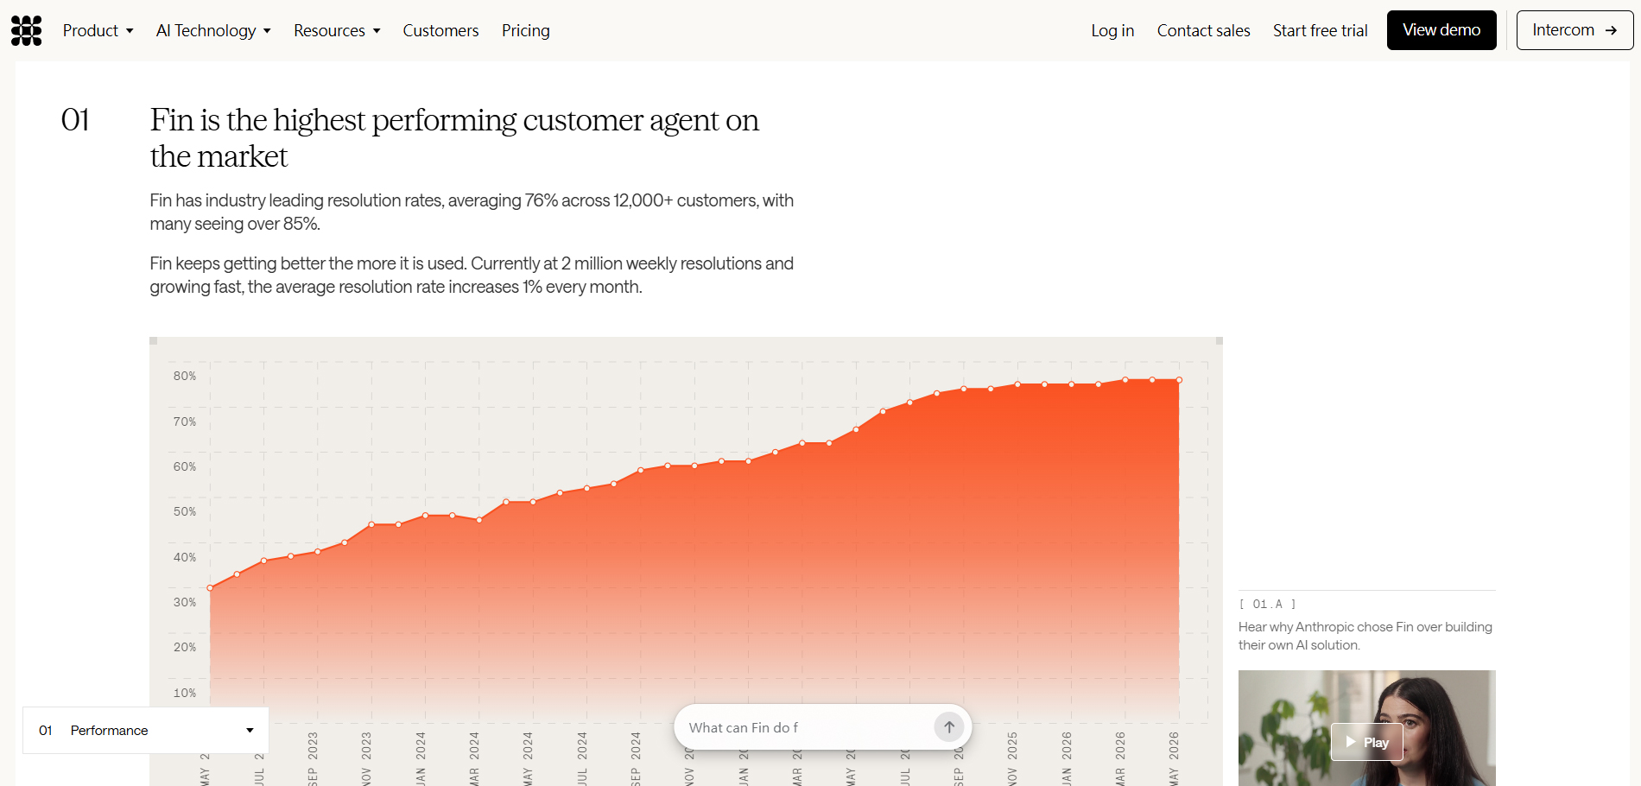Click the chart's final May 2026 data point
The height and width of the screenshot is (786, 1641).
coord(1179,380)
